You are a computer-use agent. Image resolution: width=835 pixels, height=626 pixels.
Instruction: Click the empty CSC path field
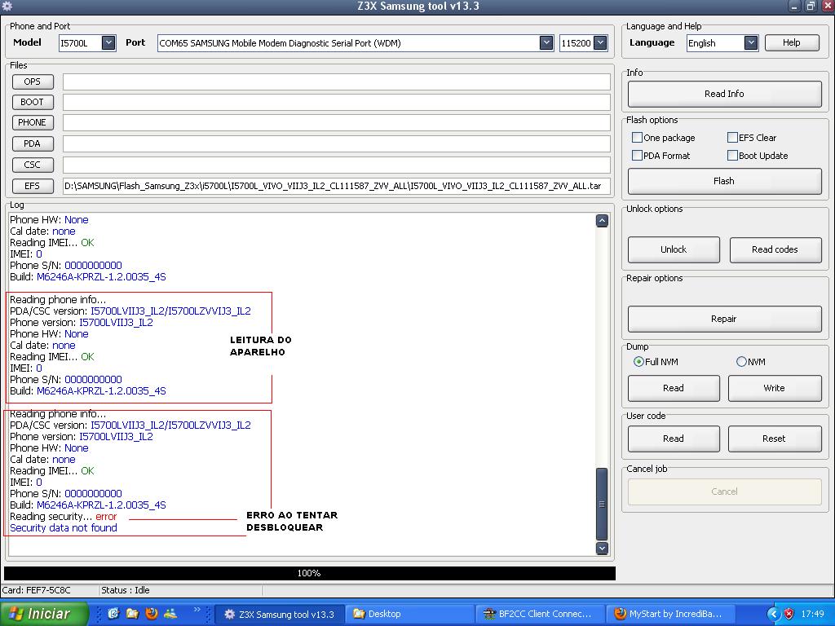point(337,165)
